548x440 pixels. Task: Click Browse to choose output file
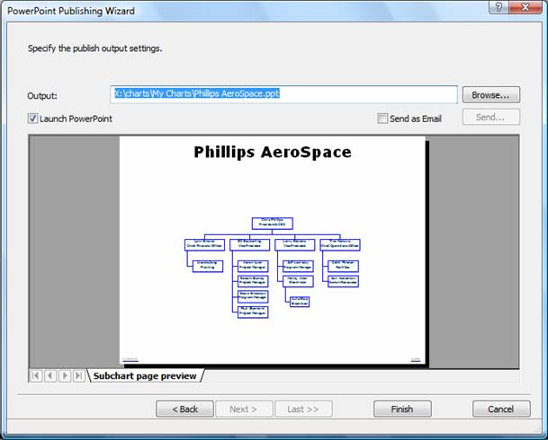click(x=491, y=95)
